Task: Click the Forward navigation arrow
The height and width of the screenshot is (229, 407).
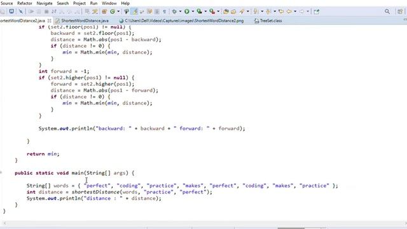Action: [301, 11]
